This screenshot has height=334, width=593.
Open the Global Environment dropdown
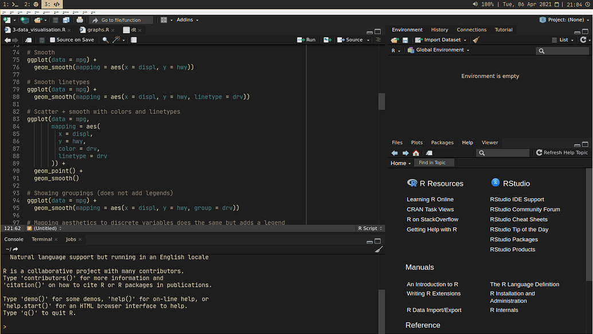[x=438, y=50]
